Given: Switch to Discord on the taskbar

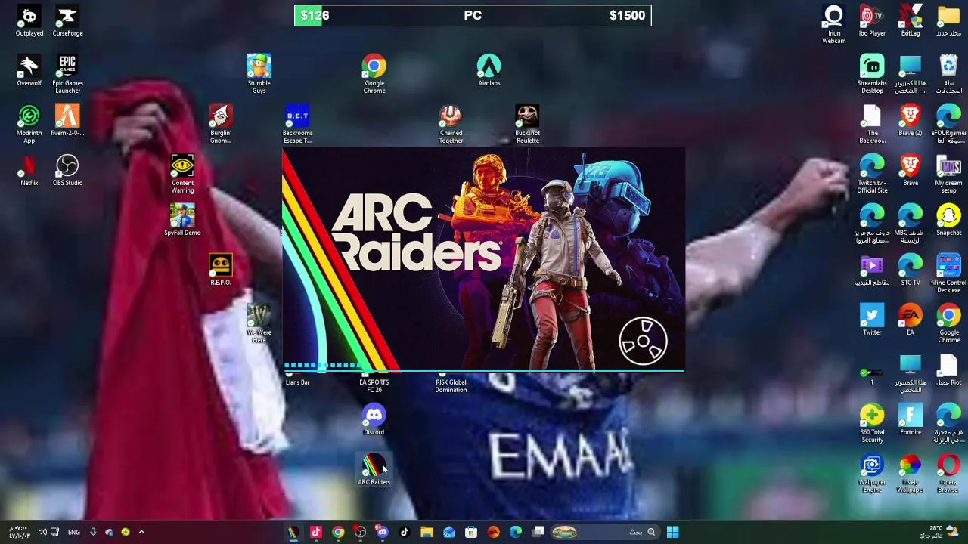Looking at the screenshot, I should pos(382,532).
